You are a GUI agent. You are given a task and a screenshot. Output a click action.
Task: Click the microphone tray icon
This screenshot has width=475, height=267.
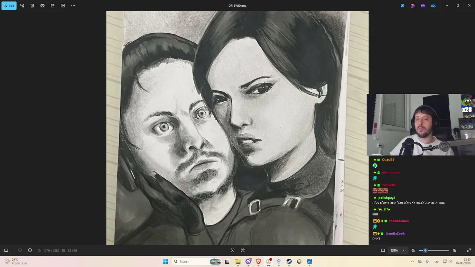[427, 261]
